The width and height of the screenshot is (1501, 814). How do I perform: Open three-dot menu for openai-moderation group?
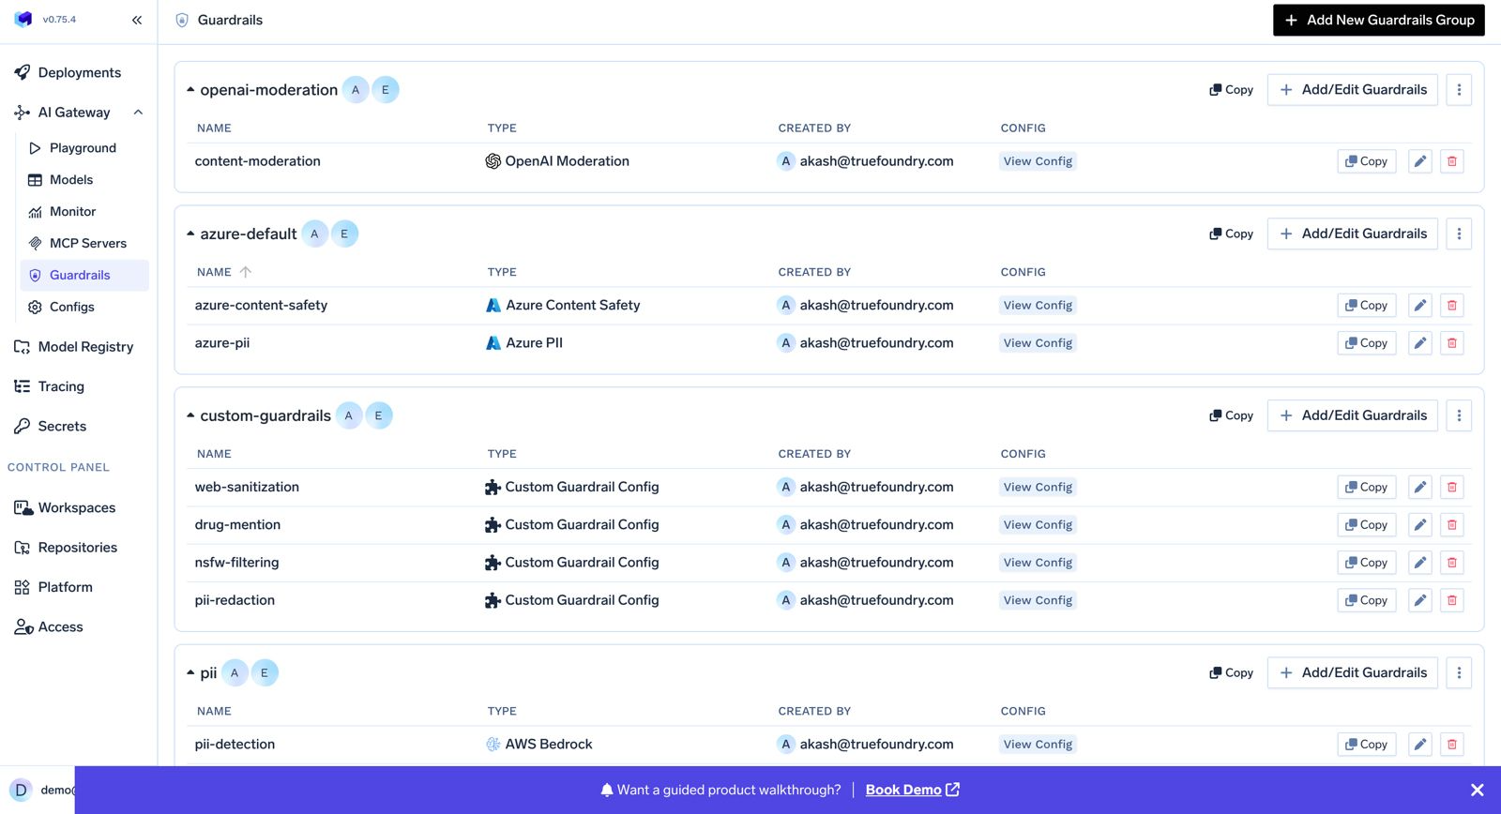(x=1459, y=90)
